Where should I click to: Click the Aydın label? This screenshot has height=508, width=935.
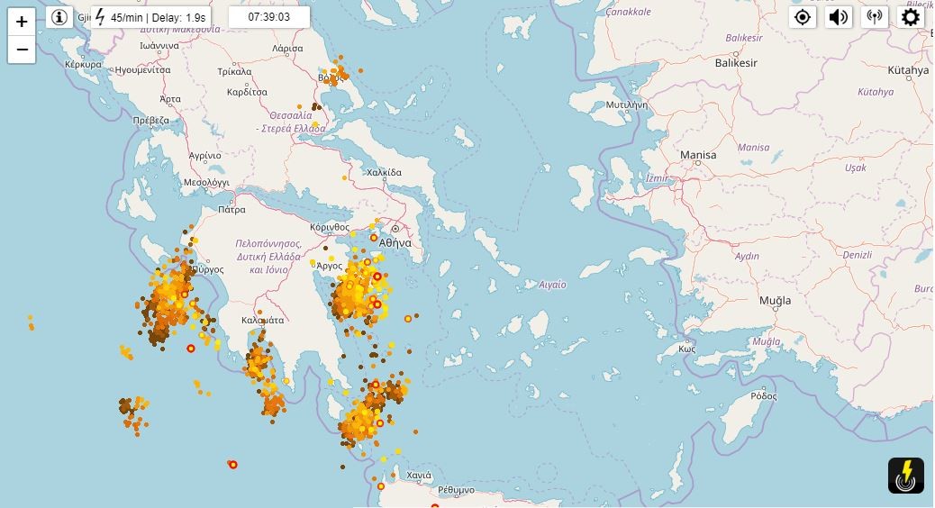(747, 257)
